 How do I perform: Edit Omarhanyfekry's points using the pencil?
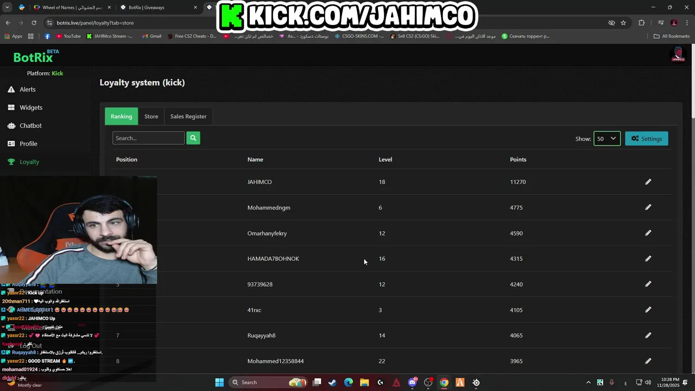648,233
